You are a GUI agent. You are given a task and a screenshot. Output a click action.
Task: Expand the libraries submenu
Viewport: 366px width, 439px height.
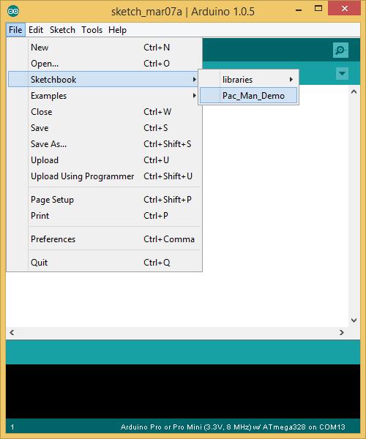[x=249, y=80]
